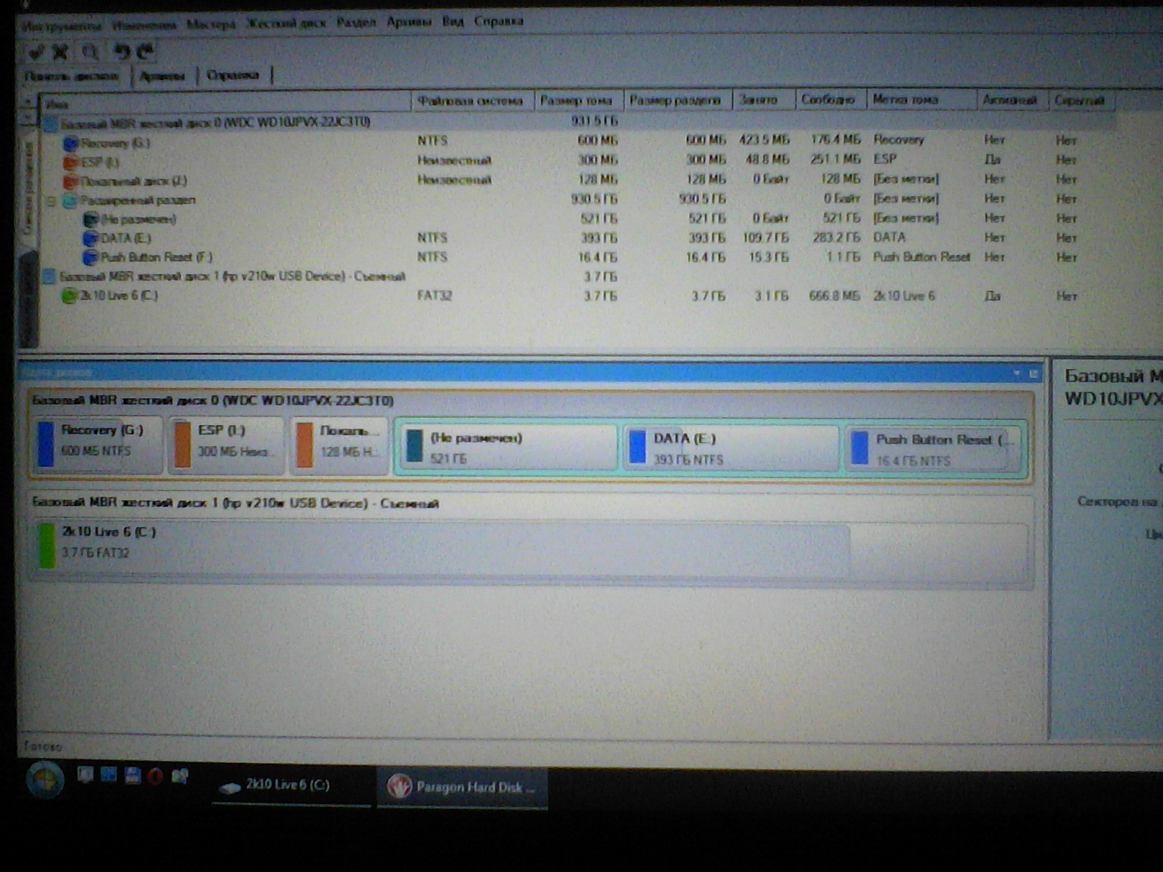This screenshot has width=1163, height=872.
Task: Select Push Button Reset (F:) row in list
Action: pyautogui.click(x=157, y=257)
